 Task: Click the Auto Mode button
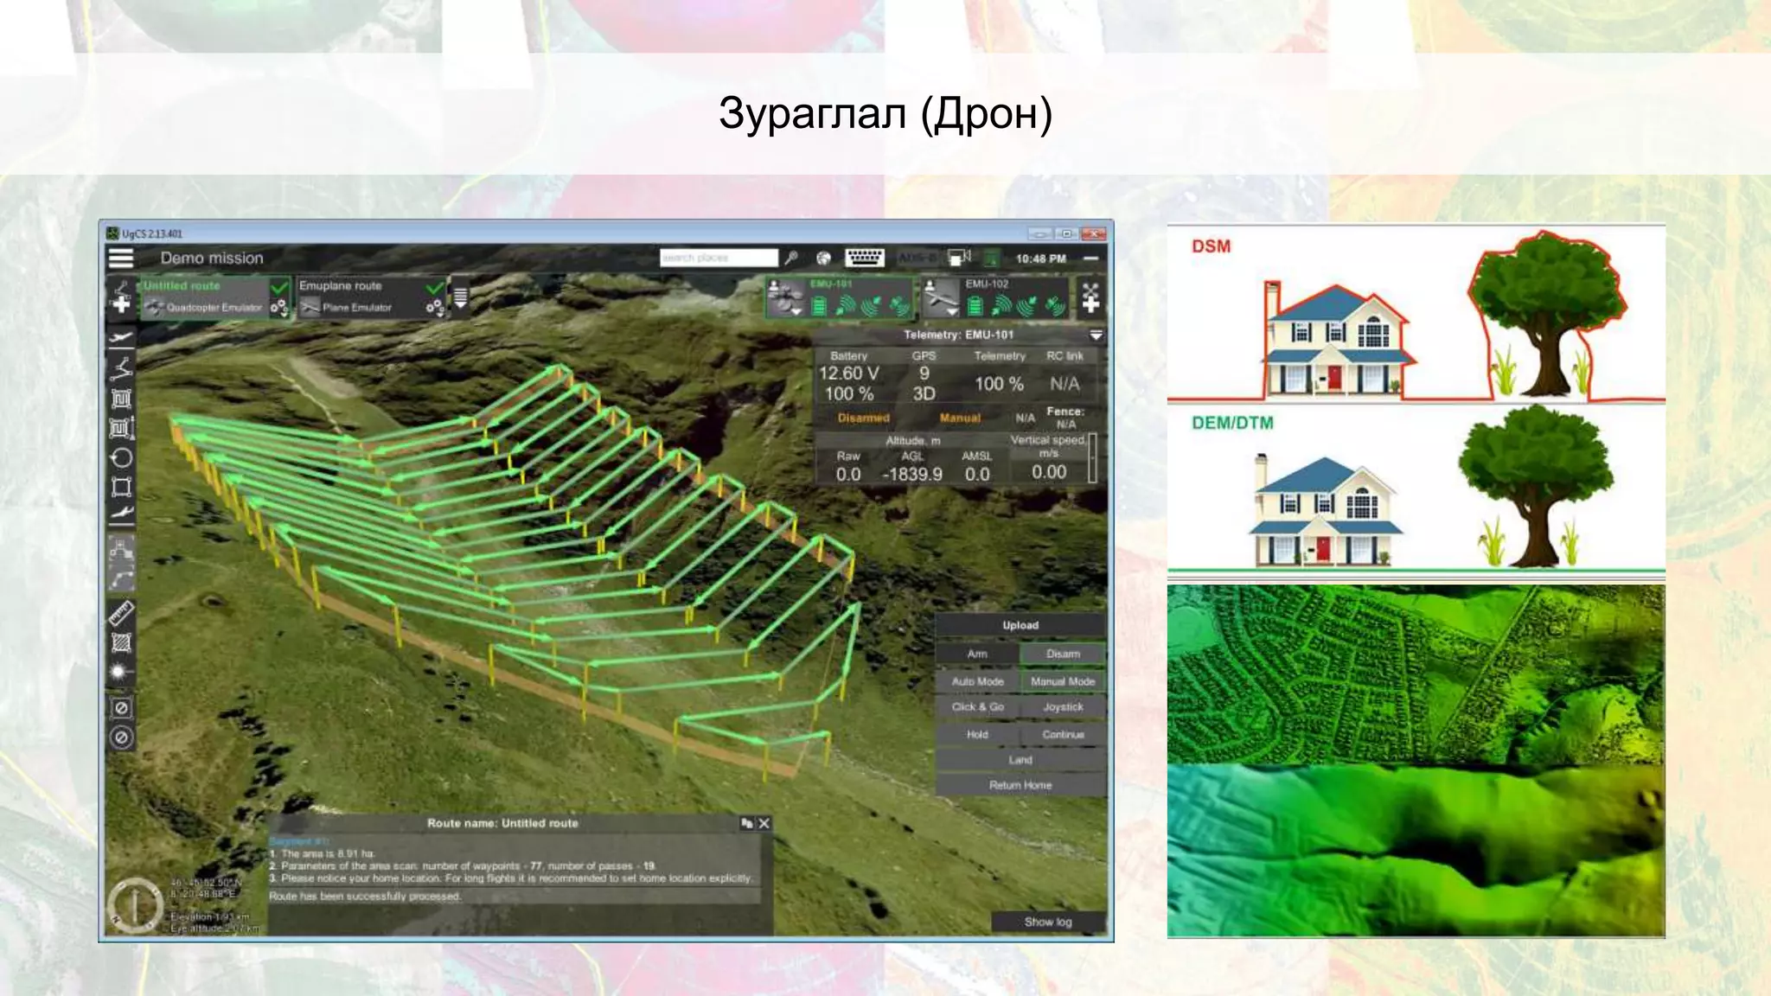[x=977, y=681]
